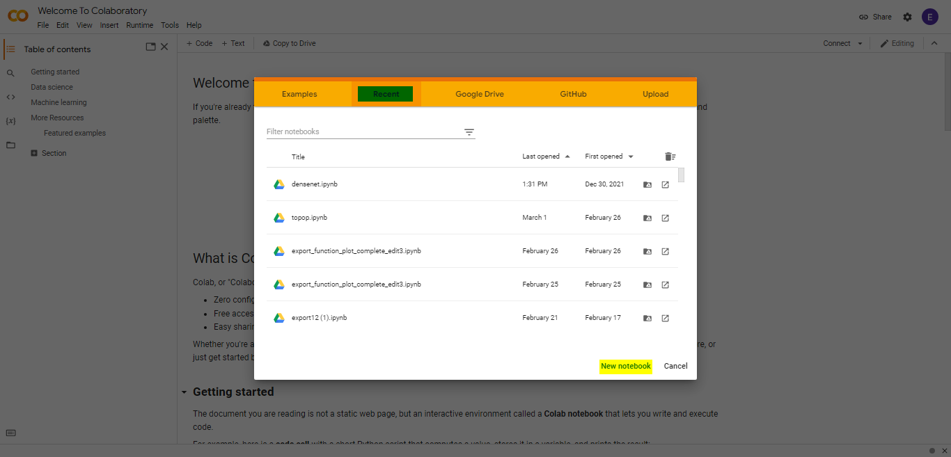951x457 pixels.
Task: Open the Connect dropdown arrow
Action: pos(858,43)
